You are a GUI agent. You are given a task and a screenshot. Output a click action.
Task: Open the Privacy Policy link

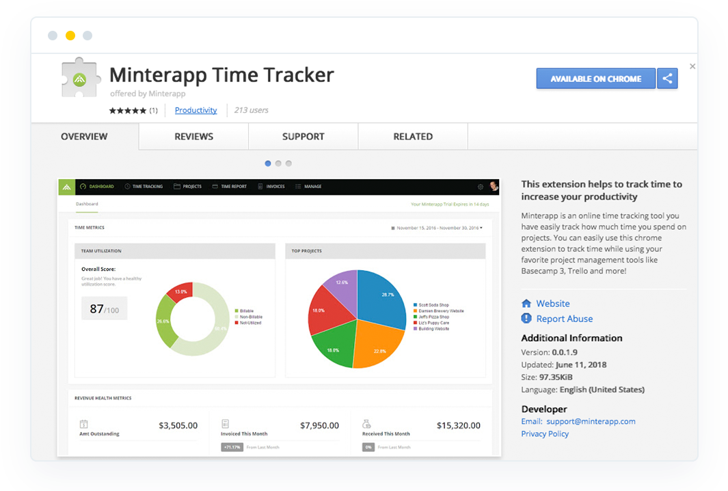[x=545, y=434]
